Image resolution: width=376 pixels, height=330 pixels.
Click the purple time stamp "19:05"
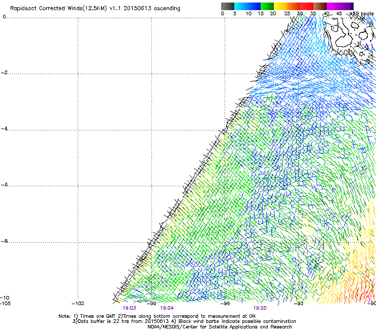coord(260,308)
